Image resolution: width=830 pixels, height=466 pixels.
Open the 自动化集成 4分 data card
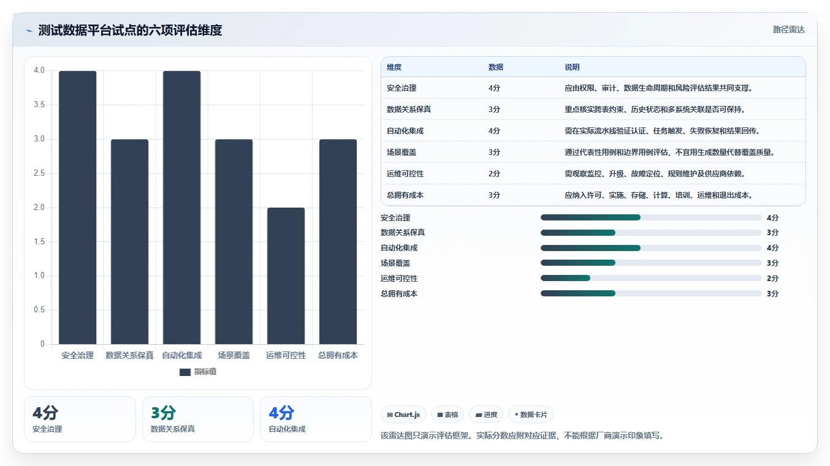316,419
